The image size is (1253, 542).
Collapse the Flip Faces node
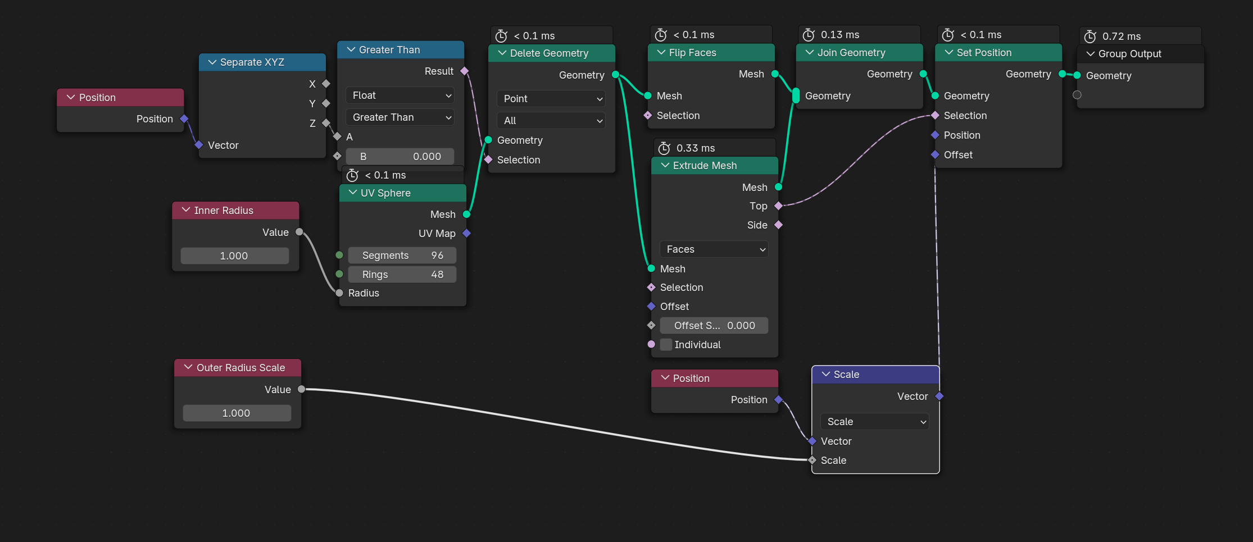pos(661,53)
